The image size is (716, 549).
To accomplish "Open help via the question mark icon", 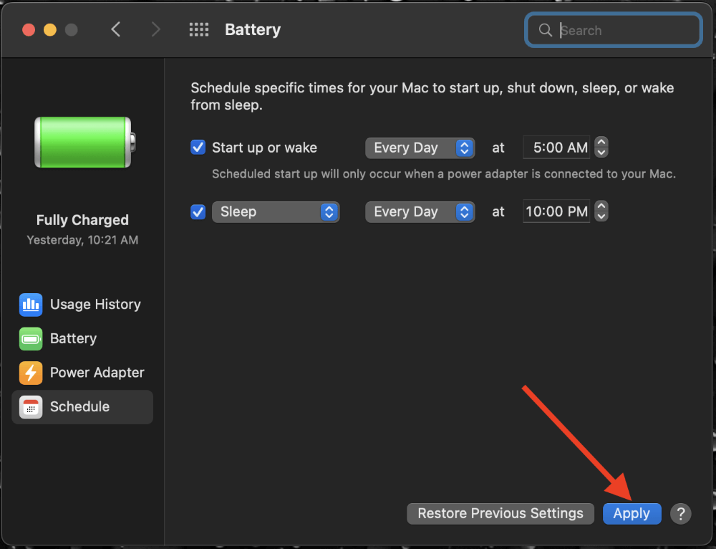I will [x=680, y=513].
